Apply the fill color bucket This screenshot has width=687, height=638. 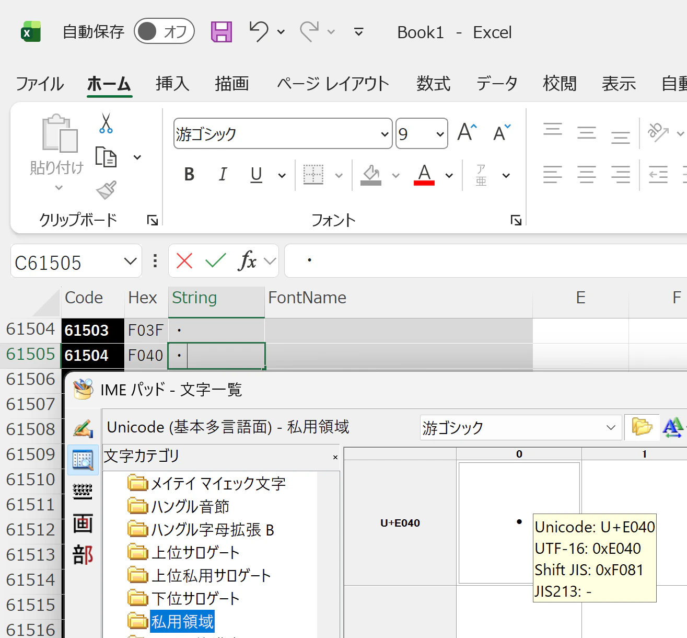(371, 175)
